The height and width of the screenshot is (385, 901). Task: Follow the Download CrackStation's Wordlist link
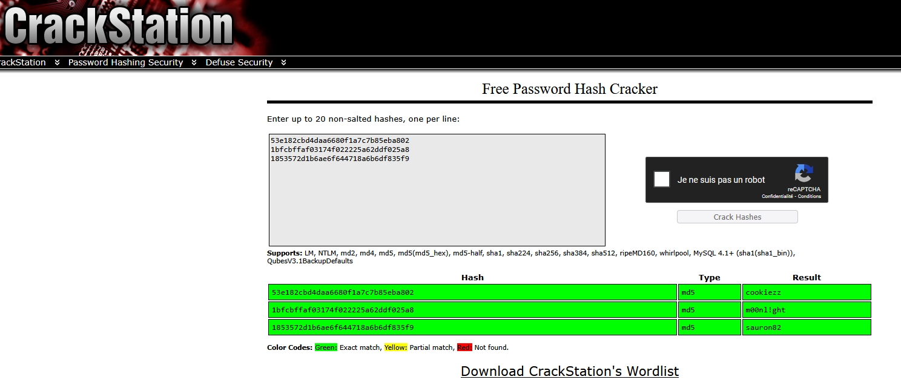pyautogui.click(x=569, y=371)
